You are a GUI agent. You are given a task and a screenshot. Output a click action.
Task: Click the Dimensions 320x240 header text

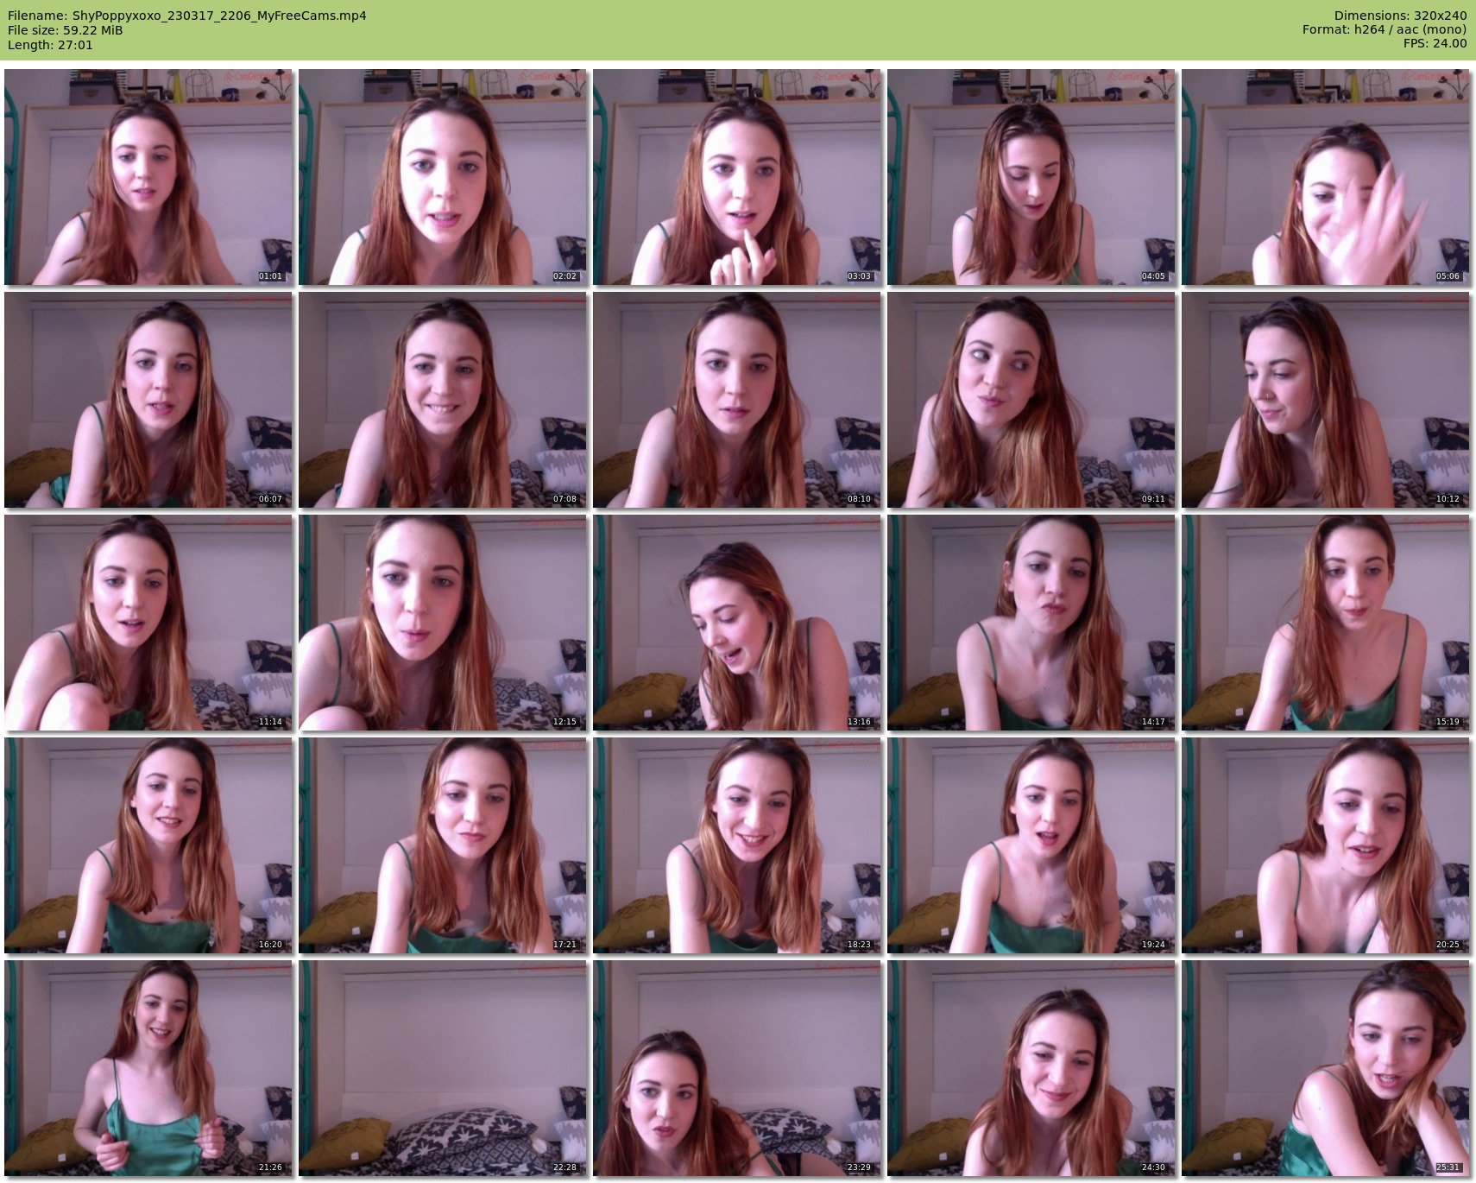tap(1400, 16)
